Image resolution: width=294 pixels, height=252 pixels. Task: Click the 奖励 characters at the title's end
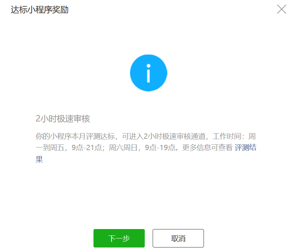(x=60, y=9)
